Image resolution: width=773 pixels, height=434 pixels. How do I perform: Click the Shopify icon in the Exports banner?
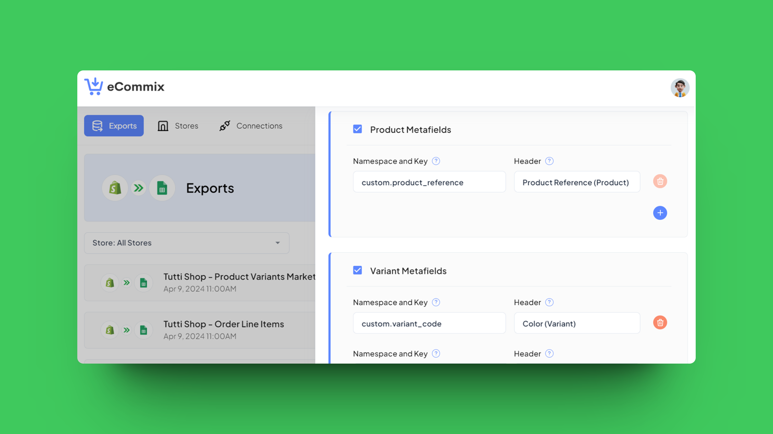pyautogui.click(x=115, y=188)
